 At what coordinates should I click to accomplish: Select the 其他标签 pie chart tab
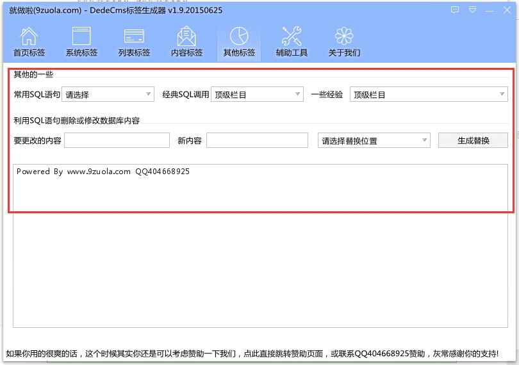coord(239,42)
